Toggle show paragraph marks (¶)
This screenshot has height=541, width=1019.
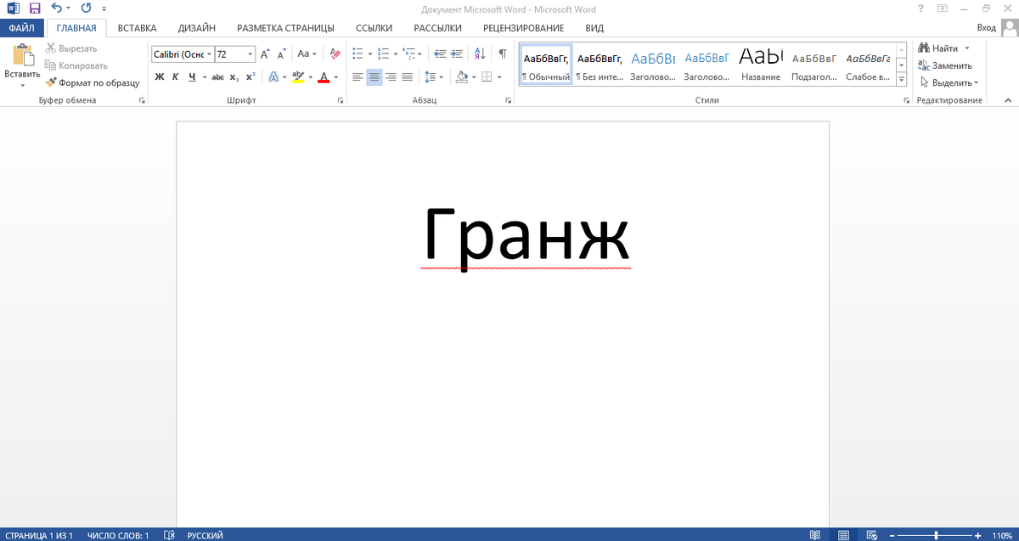503,54
